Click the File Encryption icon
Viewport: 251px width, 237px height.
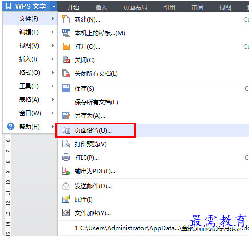point(66,213)
